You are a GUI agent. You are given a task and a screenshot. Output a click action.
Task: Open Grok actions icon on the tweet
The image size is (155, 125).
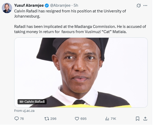click(138, 5)
